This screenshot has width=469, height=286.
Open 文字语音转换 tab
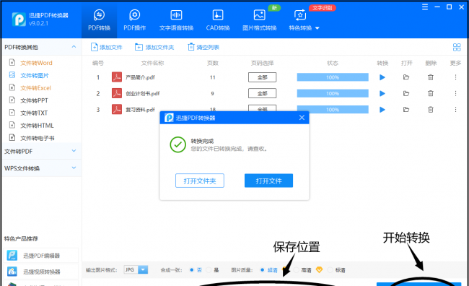coord(176,20)
